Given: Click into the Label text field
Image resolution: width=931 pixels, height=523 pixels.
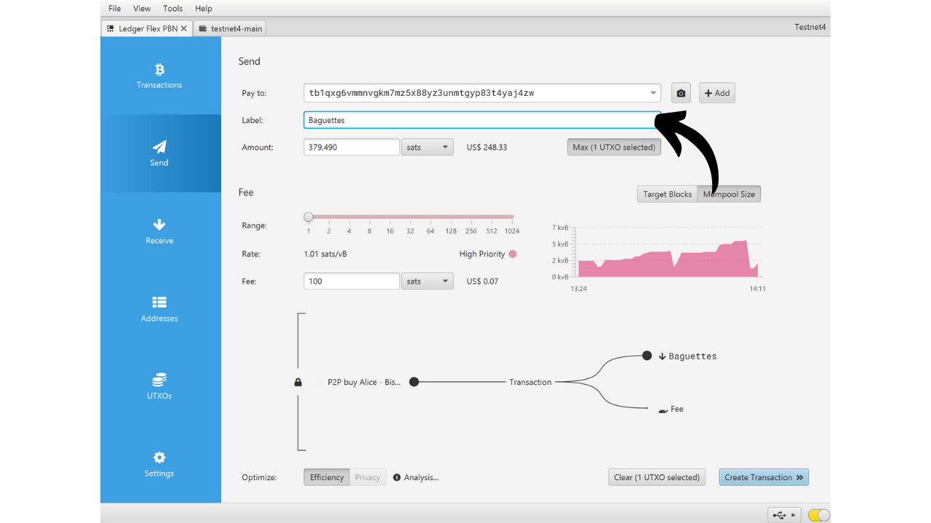Looking at the screenshot, I should click(x=480, y=121).
